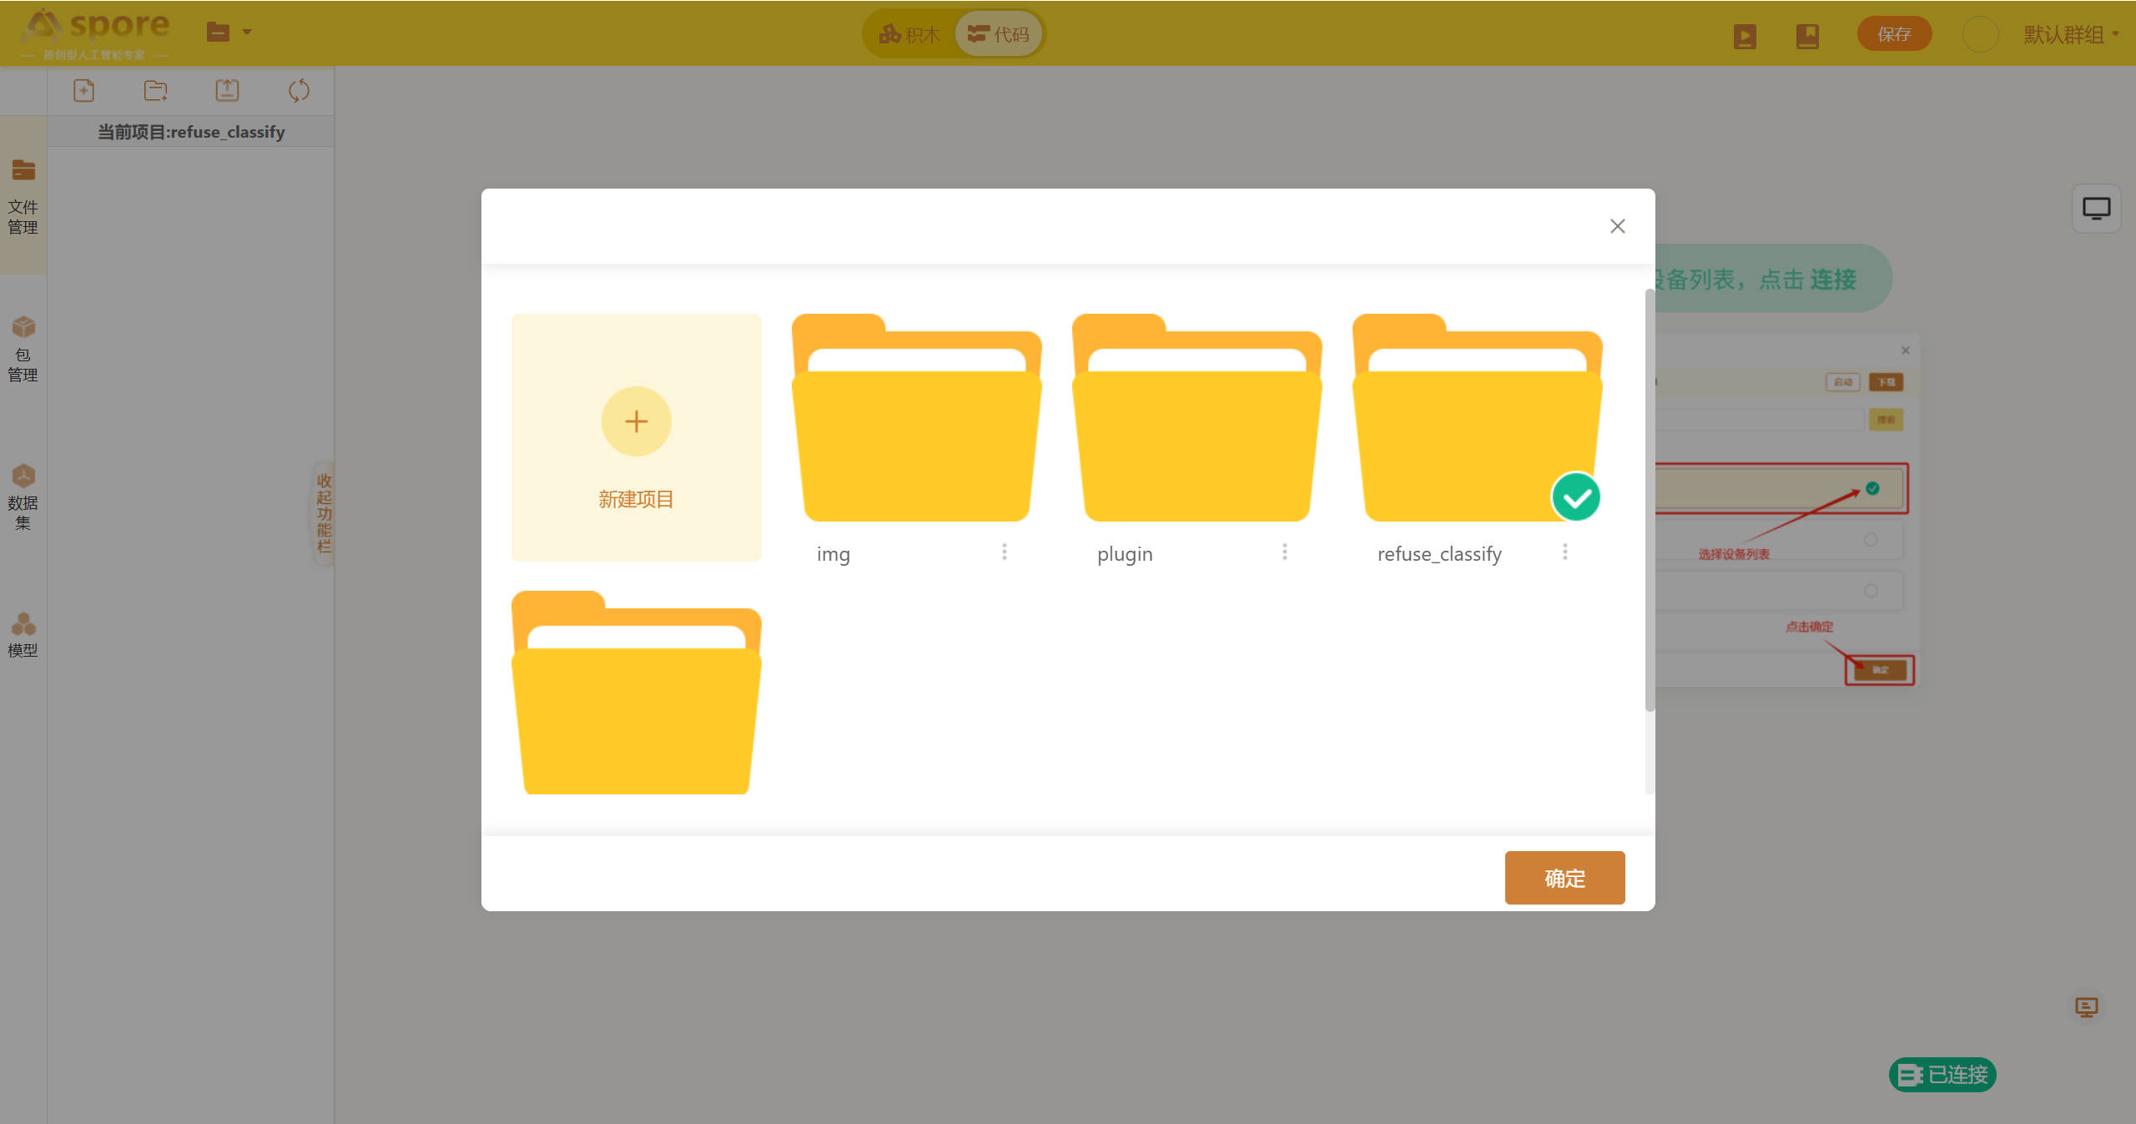This screenshot has width=2136, height=1124.
Task: Open three-dot menu for img folder
Action: (1005, 552)
